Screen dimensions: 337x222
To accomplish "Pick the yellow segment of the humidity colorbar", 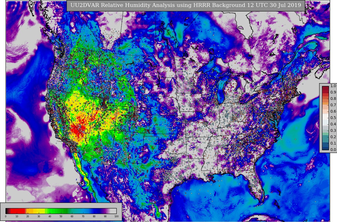I will [x=39, y=211].
